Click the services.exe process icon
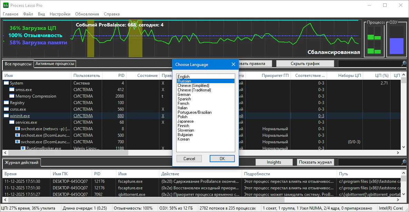This screenshot has width=409, height=212. [12, 122]
